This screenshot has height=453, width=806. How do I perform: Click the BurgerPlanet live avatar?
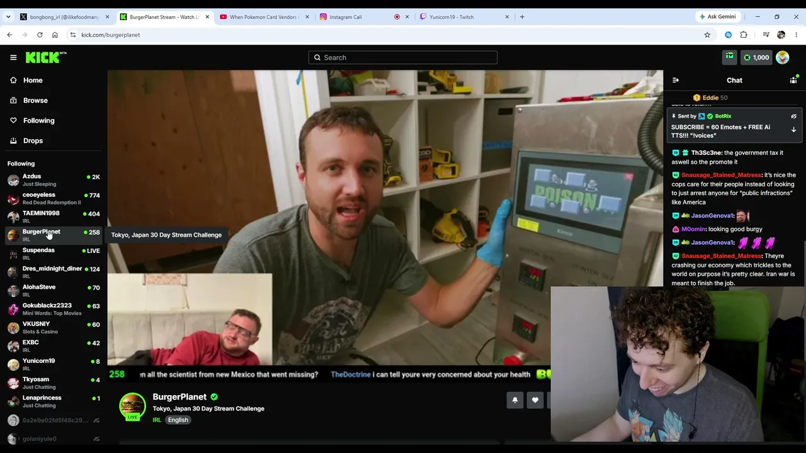(132, 406)
